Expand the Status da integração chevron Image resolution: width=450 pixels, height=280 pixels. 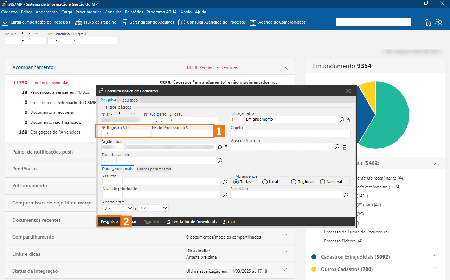point(285,269)
